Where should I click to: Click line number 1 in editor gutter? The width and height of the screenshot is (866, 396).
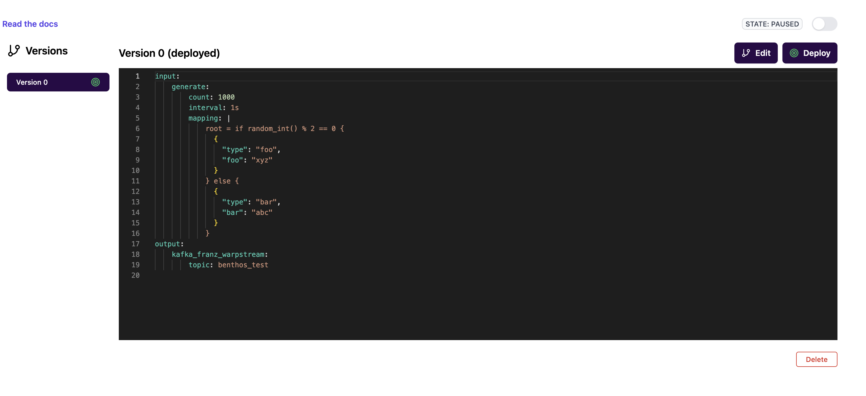click(137, 76)
